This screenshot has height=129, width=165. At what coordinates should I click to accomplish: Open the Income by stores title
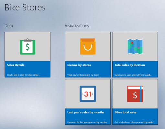point(79,65)
